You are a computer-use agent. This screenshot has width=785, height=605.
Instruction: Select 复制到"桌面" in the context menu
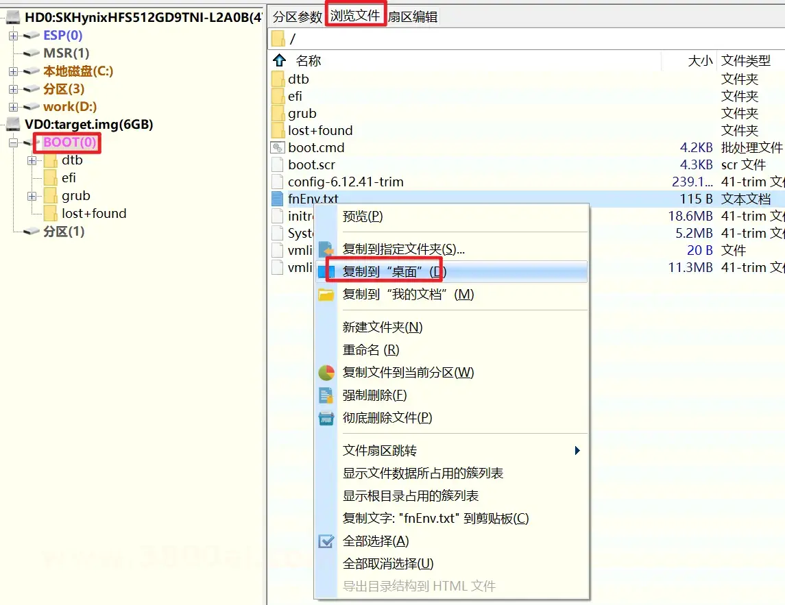click(x=394, y=272)
